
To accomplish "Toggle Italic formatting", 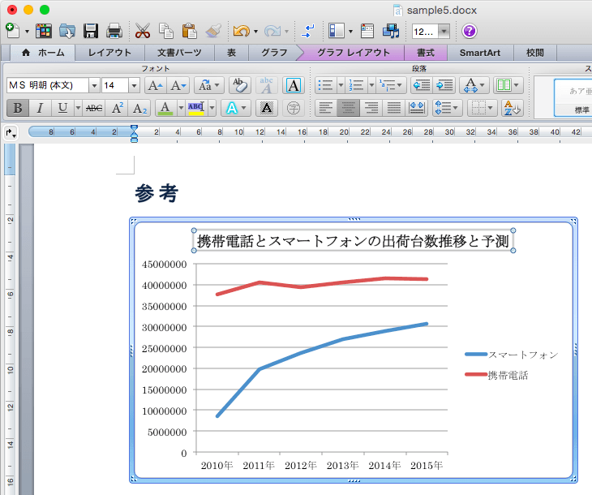I will pyautogui.click(x=40, y=108).
